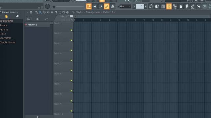Click the waveform icon above NOTE label

coord(62,16)
